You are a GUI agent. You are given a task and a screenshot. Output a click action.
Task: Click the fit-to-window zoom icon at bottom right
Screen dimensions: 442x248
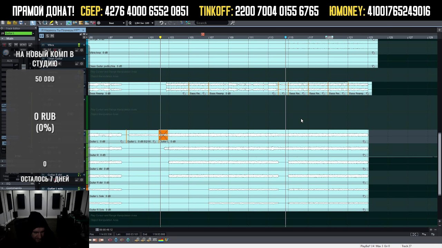(x=414, y=234)
